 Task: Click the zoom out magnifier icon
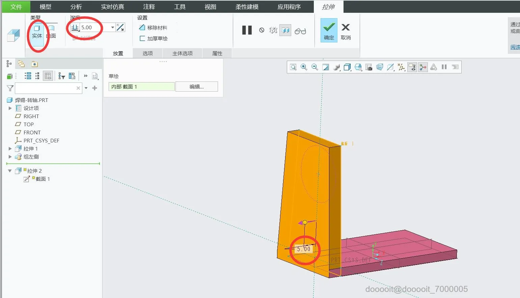point(315,67)
